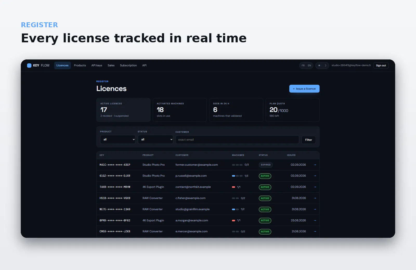Click machine slots bar for studio@grainfilm.example
Screen dimensions: 416x270
(x=235, y=209)
